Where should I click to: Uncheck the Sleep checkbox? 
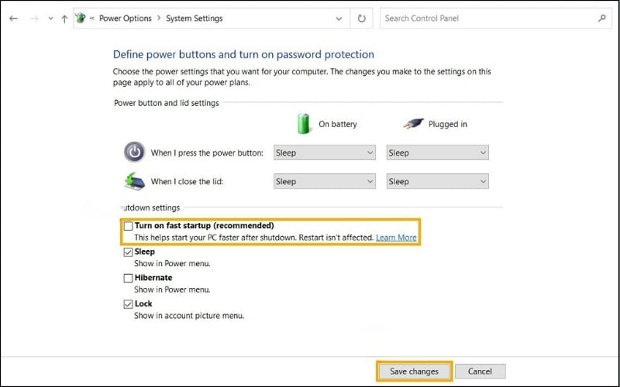[x=128, y=252]
